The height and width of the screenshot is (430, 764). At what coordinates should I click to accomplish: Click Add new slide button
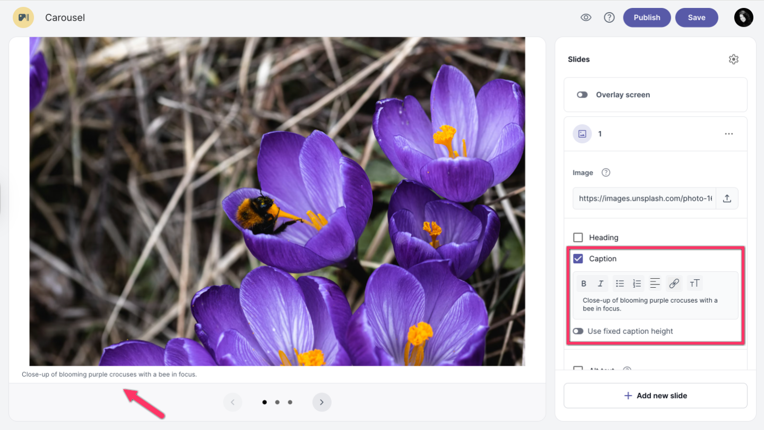(655, 395)
